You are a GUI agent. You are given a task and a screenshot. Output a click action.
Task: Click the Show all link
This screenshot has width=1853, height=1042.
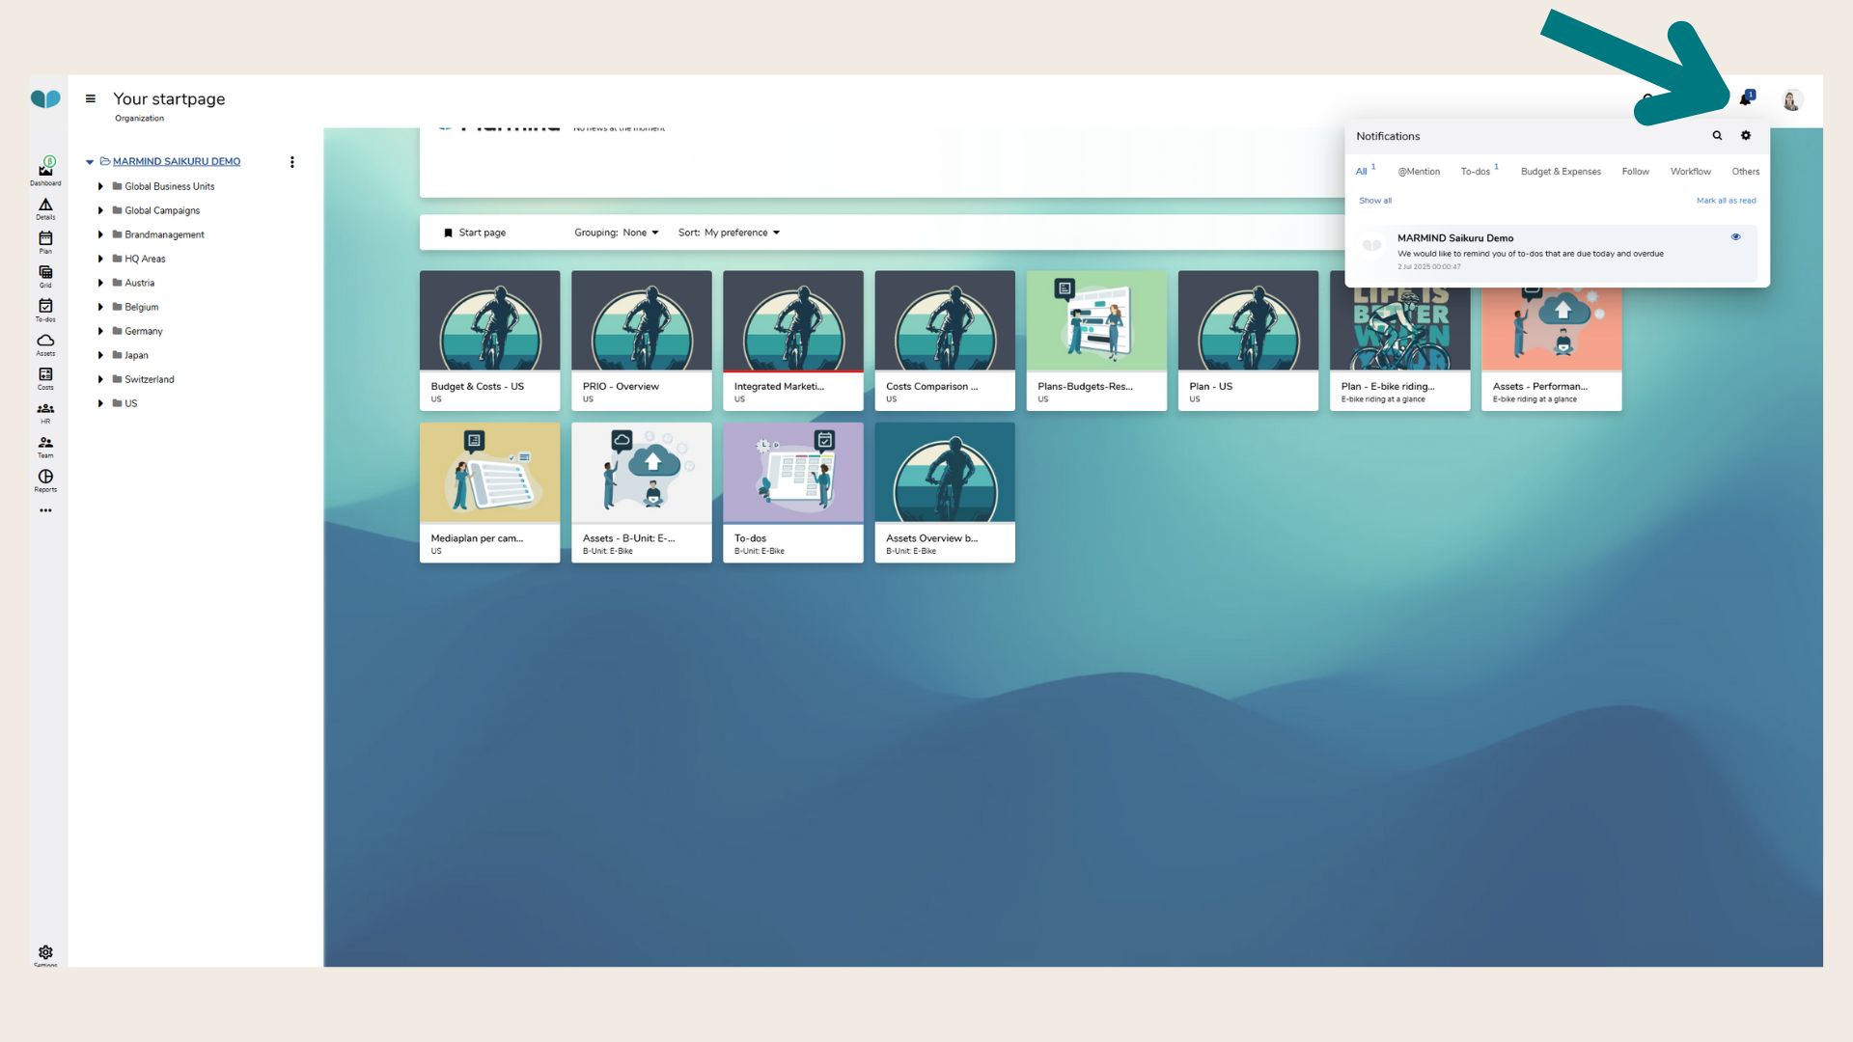click(1375, 201)
